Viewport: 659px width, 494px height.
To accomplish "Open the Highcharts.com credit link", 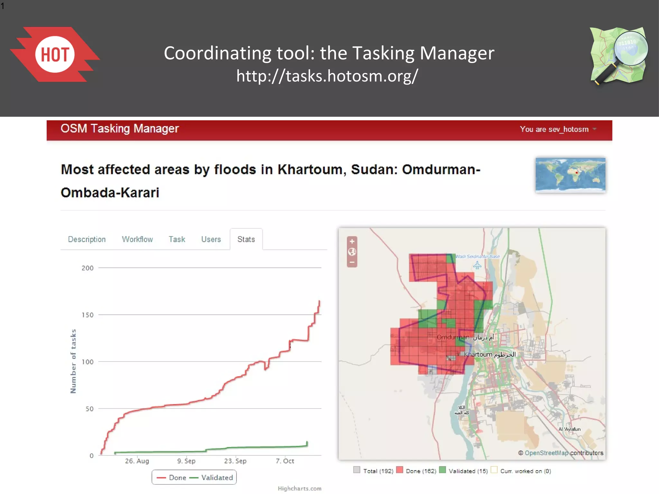I will 300,488.
